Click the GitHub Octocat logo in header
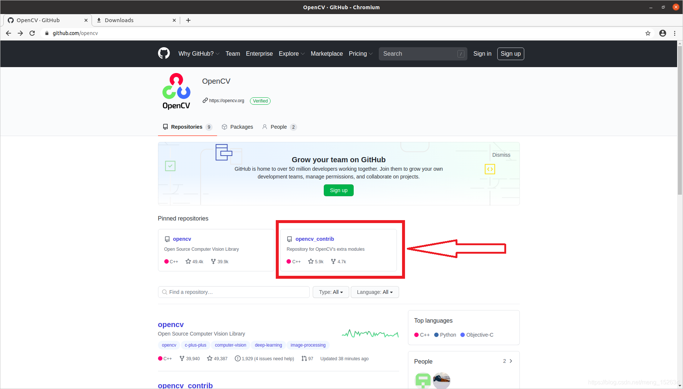 pyautogui.click(x=164, y=53)
